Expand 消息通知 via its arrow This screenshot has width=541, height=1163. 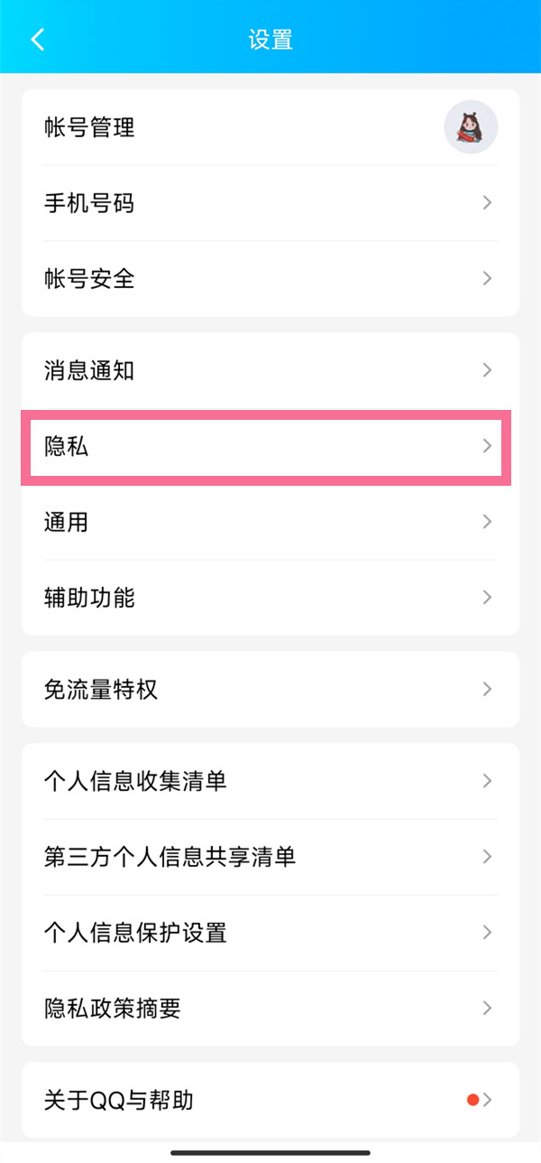(487, 370)
